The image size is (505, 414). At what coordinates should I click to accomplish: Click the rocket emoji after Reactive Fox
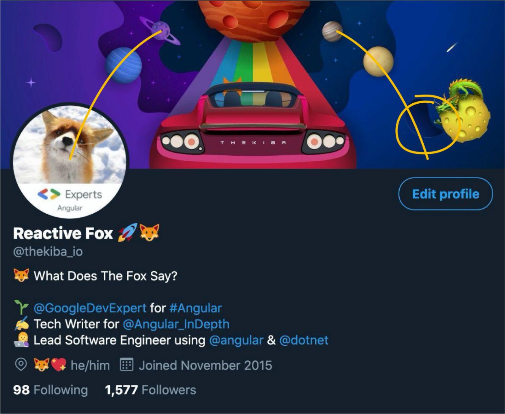[x=128, y=233]
